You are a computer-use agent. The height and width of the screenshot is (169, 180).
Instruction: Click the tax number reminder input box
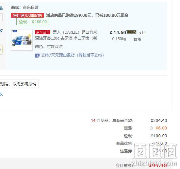19,84
